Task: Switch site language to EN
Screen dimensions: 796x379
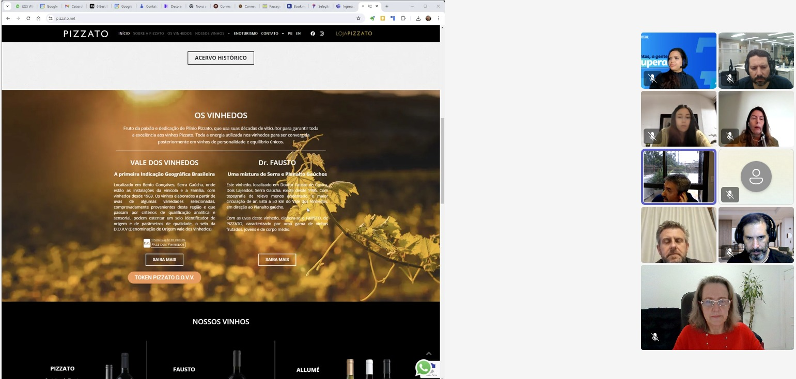Action: (298, 34)
